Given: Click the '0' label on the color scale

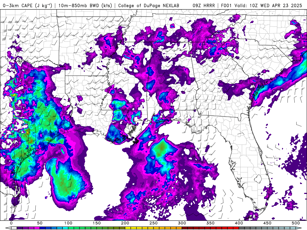Looking at the screenshot, I should (11, 223).
